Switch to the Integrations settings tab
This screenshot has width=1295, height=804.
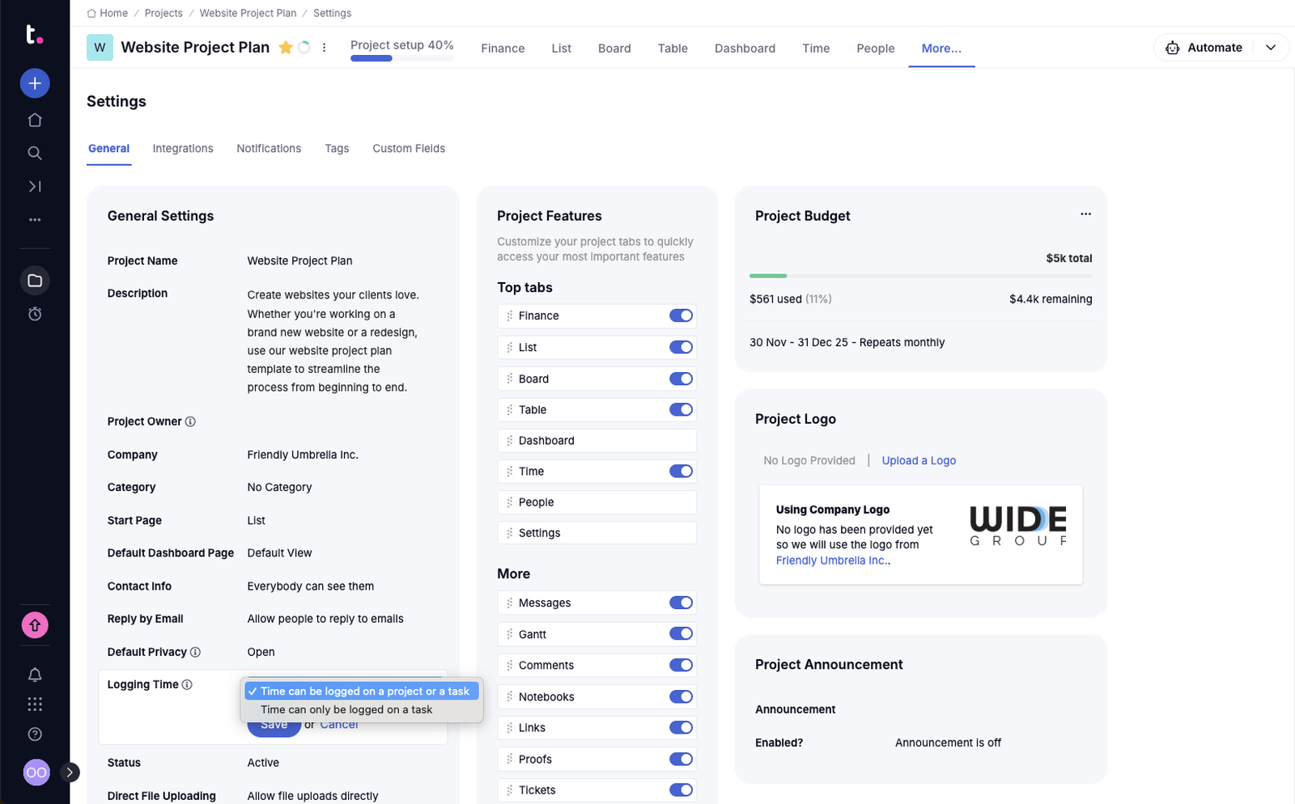coord(183,149)
